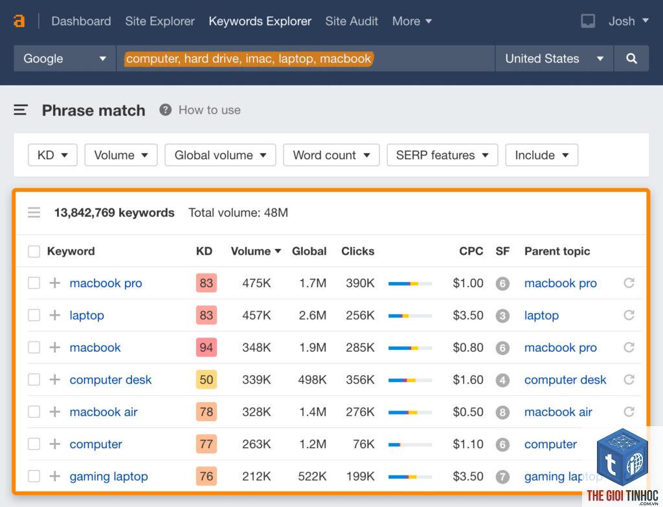The width and height of the screenshot is (663, 507).
Task: Open the hamburger menu beside Phrase match
Action: pos(21,111)
